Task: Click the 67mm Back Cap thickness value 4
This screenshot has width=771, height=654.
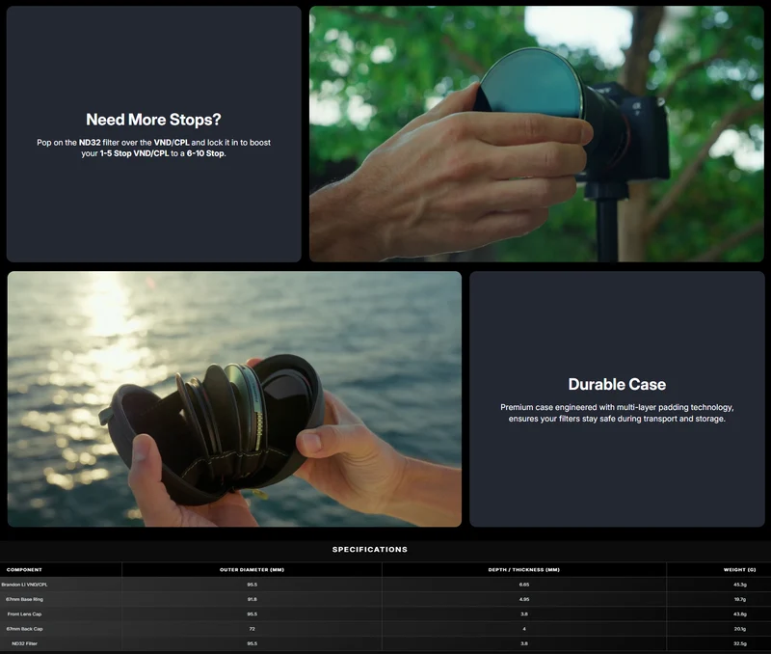Action: (x=523, y=629)
